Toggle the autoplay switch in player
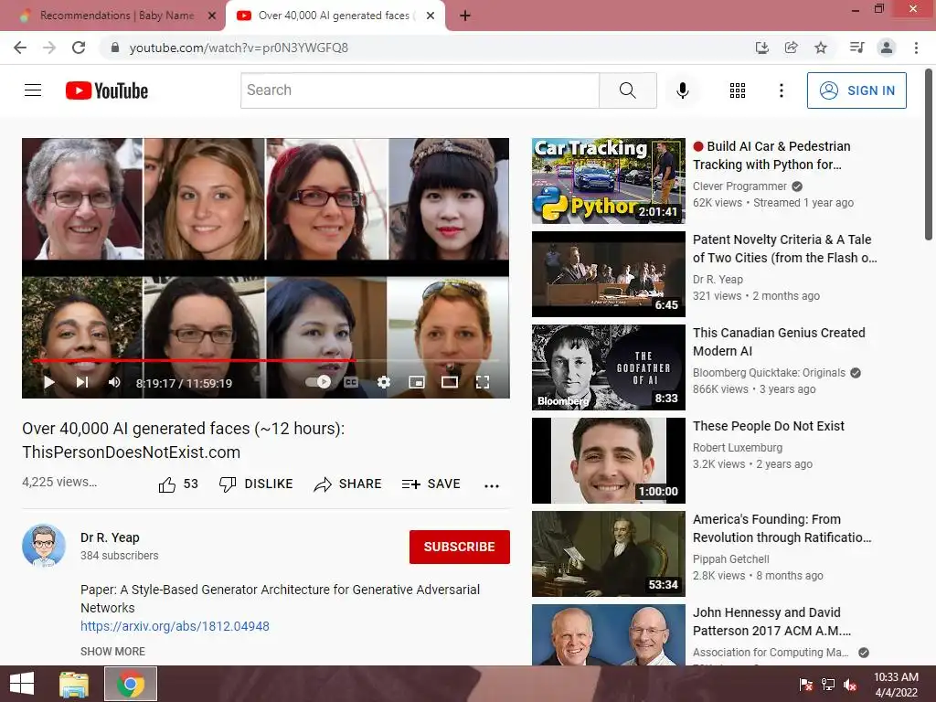Screen dimensions: 936x702 click(x=318, y=382)
